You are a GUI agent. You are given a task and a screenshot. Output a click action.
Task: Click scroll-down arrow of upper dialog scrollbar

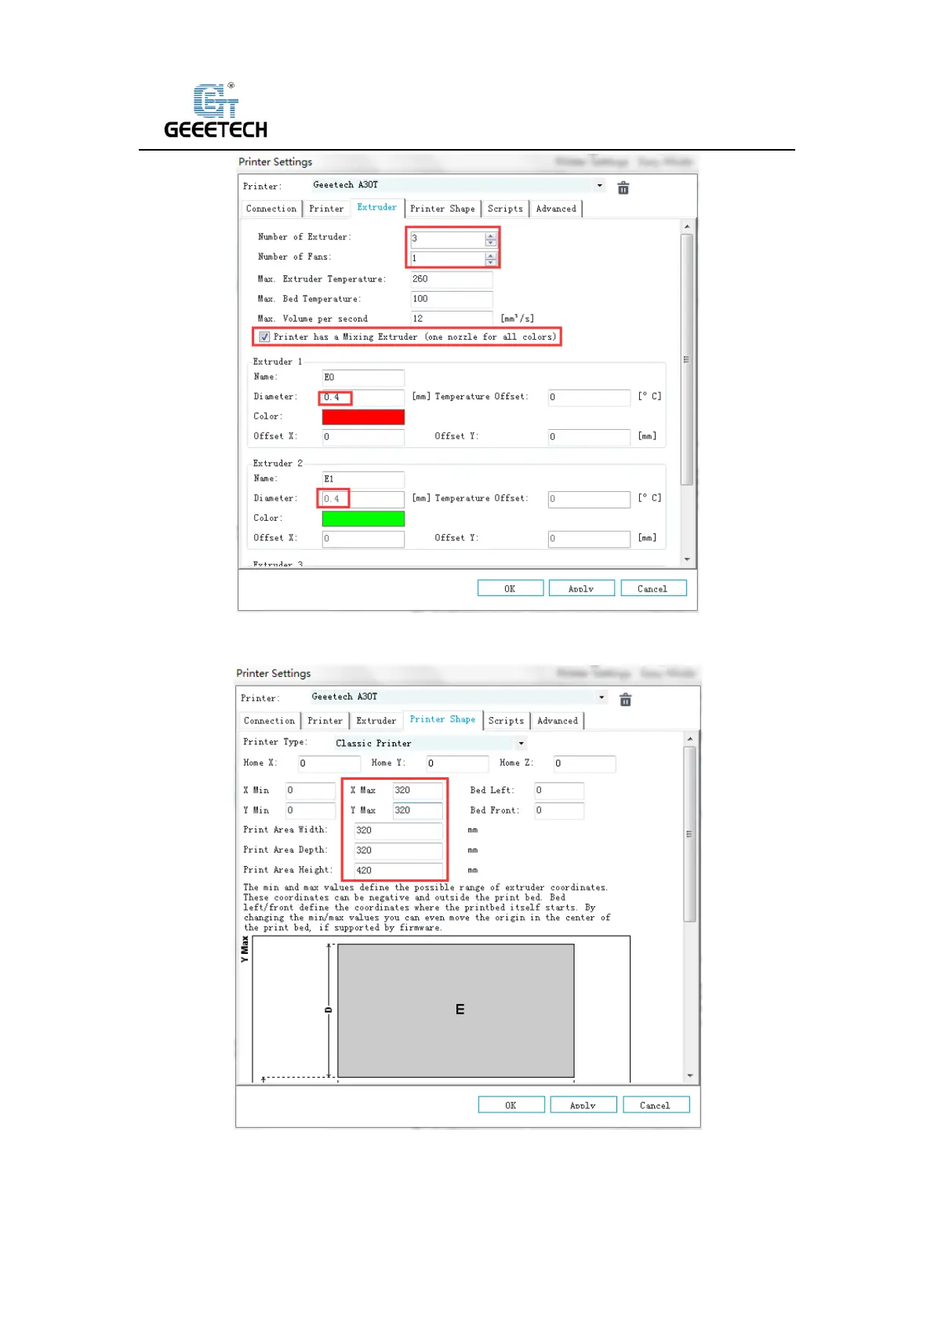point(687,559)
